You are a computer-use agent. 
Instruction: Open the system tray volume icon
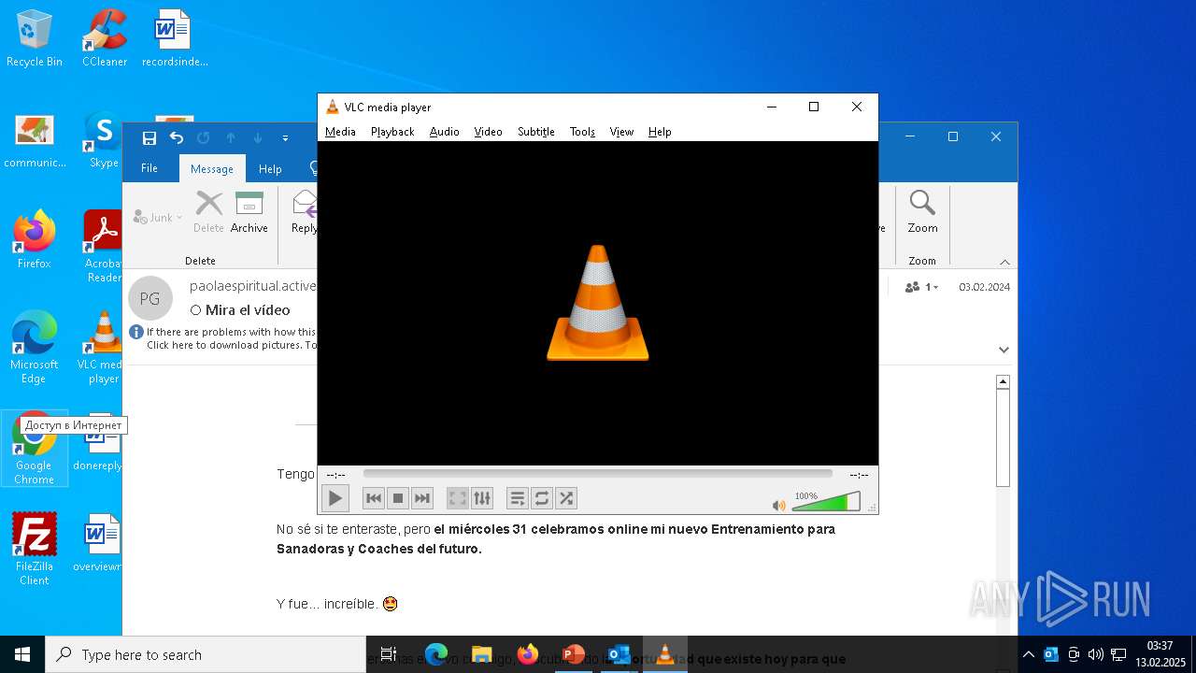(1095, 654)
